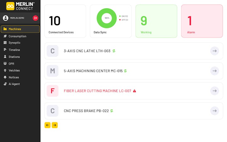Click the red logout icon beside MERLIN.DEMO
227x142 pixels.
pyautogui.click(x=35, y=18)
